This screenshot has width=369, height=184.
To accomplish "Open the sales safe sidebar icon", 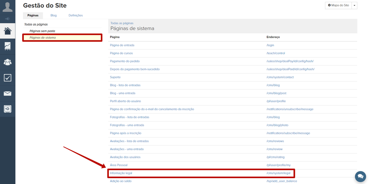I will (7, 109).
